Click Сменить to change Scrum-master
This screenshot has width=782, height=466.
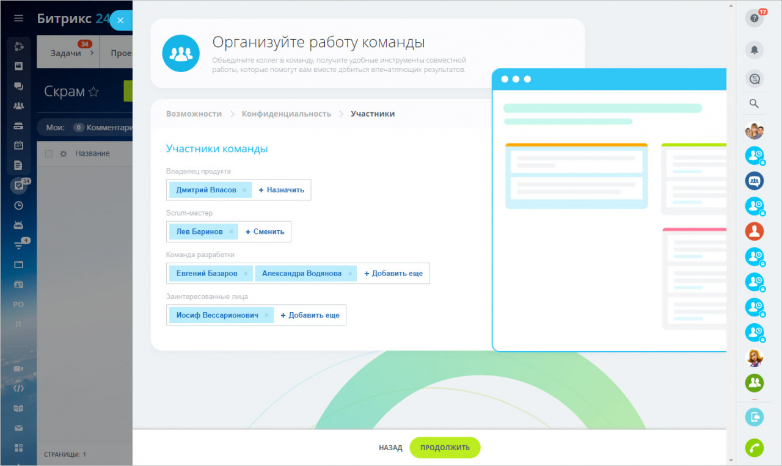tap(265, 232)
